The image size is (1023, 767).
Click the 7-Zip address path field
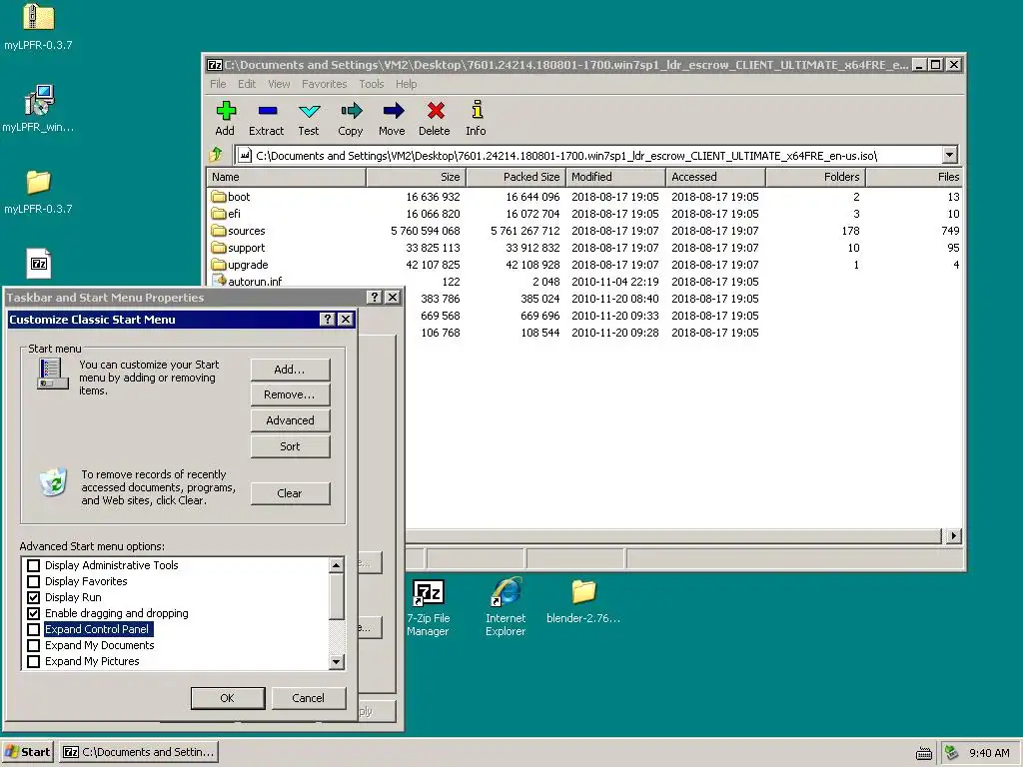(588, 155)
